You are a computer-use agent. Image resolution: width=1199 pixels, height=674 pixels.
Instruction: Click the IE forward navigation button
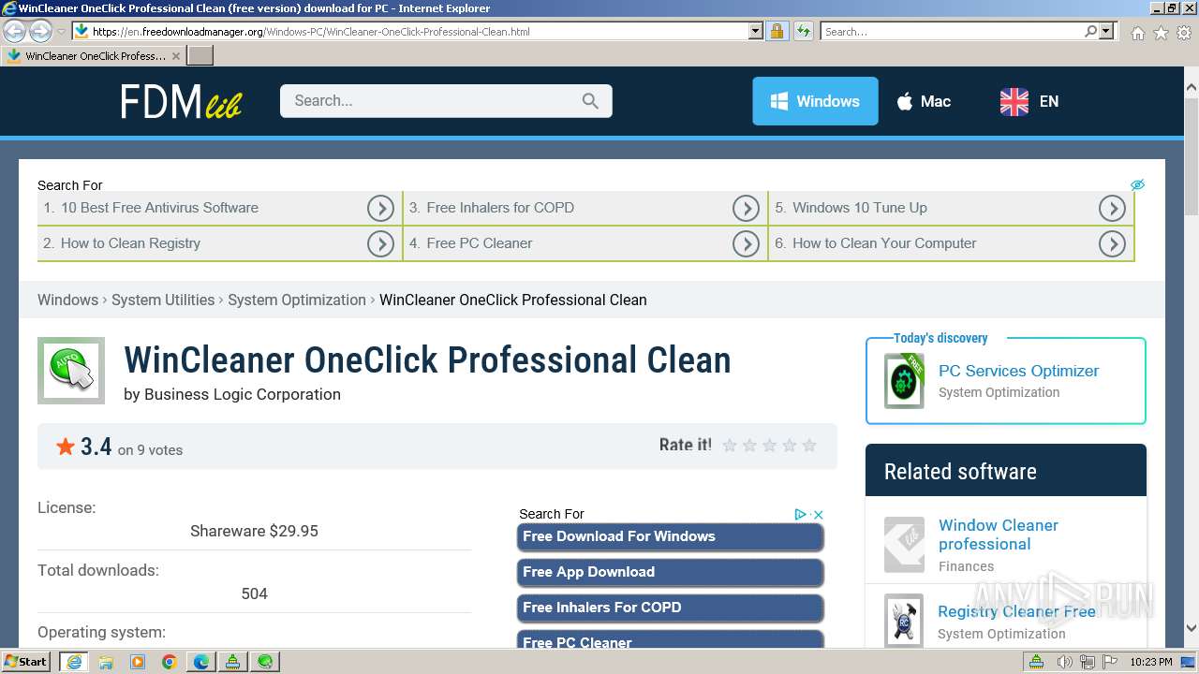[40, 32]
